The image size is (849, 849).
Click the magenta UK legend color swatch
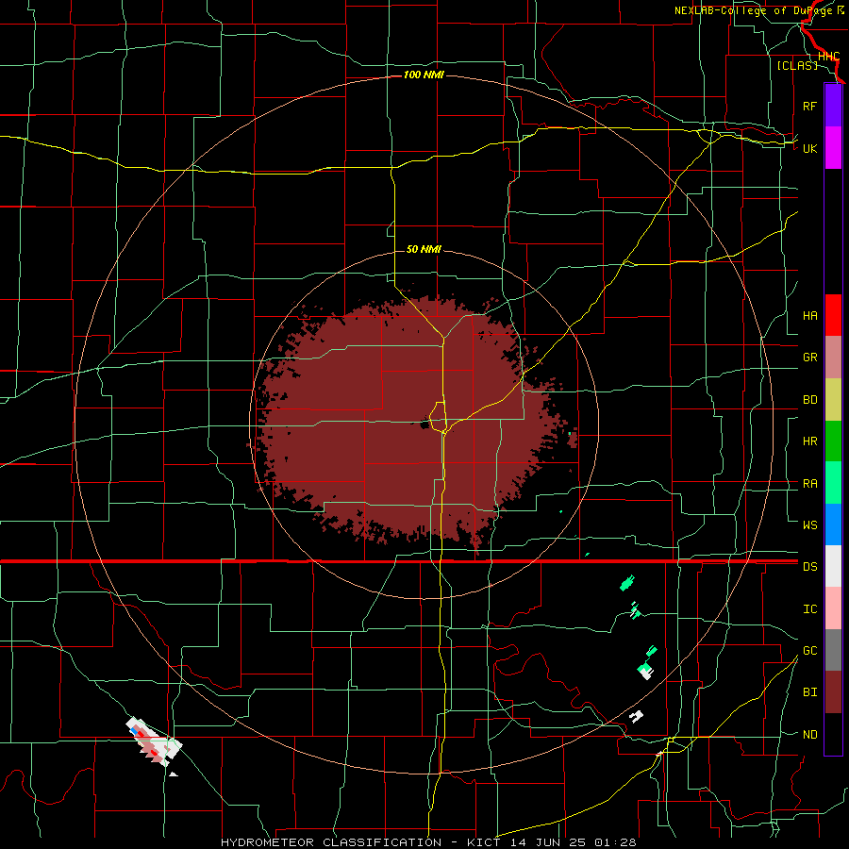(x=833, y=148)
